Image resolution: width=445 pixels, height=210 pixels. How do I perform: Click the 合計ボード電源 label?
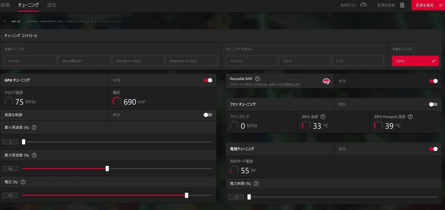(241, 161)
